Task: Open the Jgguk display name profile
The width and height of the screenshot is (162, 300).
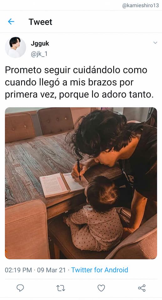Action: pyautogui.click(x=40, y=44)
